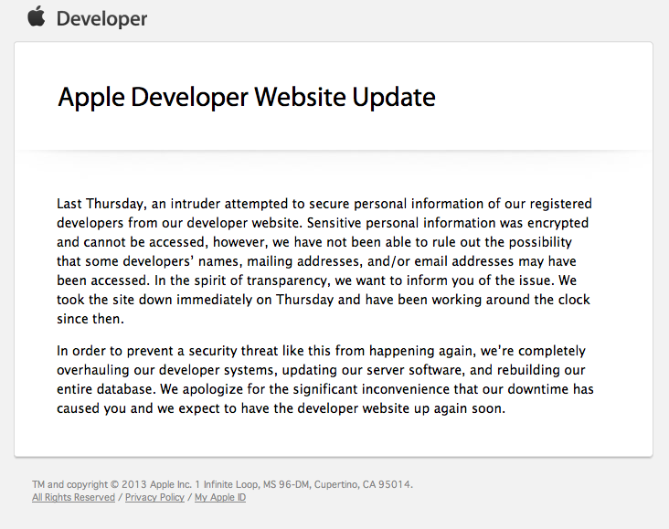
Task: Click the word Apple in the heading
Action: [x=91, y=97]
